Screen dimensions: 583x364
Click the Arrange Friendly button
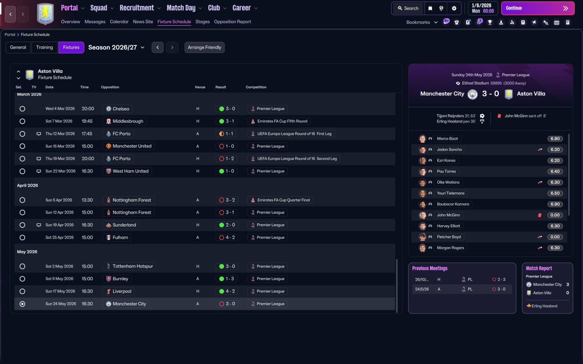click(205, 47)
